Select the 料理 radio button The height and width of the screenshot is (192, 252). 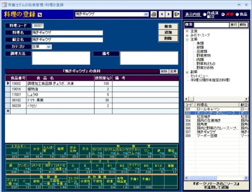223,15
